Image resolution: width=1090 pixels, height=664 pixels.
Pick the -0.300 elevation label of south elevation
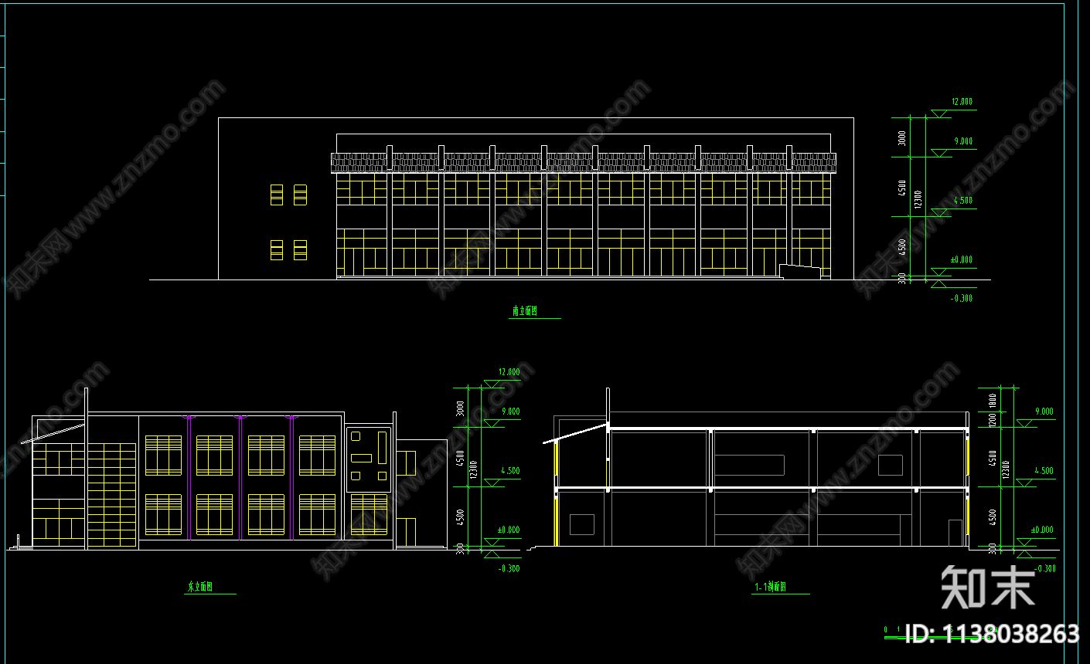pos(962,298)
